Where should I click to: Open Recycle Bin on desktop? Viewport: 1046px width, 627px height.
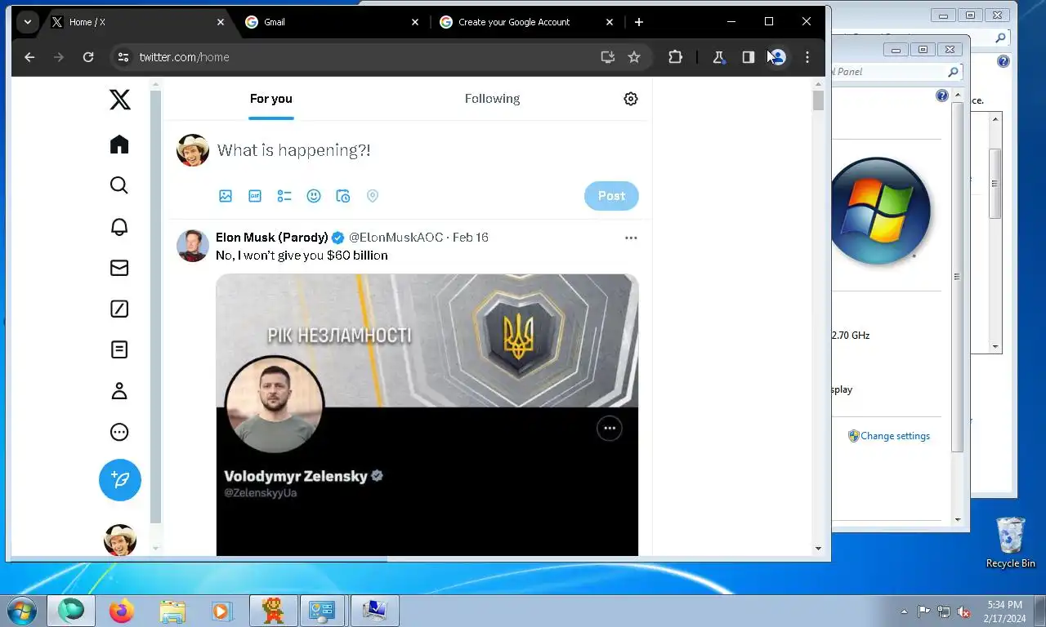pyautogui.click(x=1010, y=542)
